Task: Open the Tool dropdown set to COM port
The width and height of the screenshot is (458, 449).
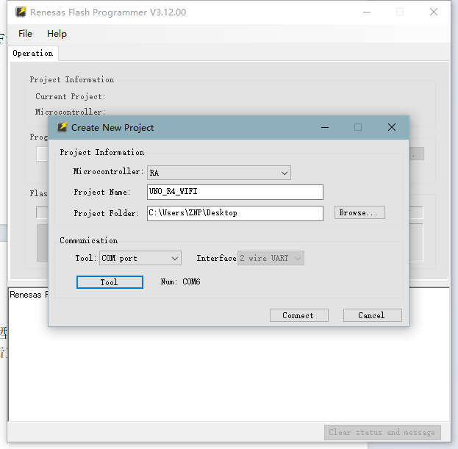Action: coord(140,258)
